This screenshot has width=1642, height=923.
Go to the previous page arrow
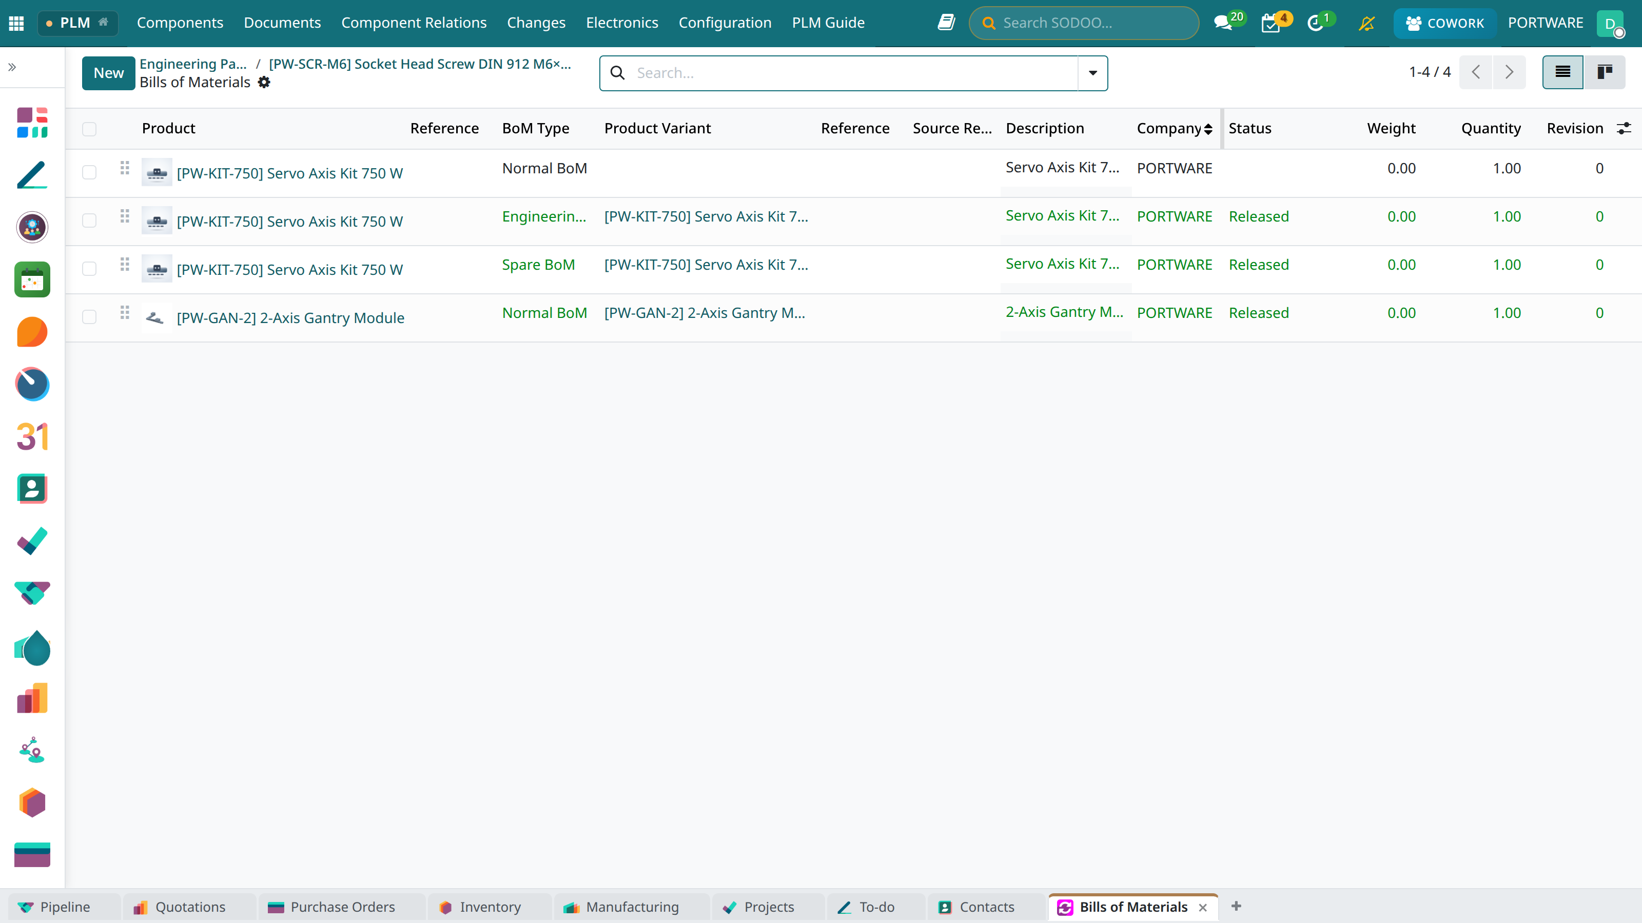click(x=1476, y=72)
